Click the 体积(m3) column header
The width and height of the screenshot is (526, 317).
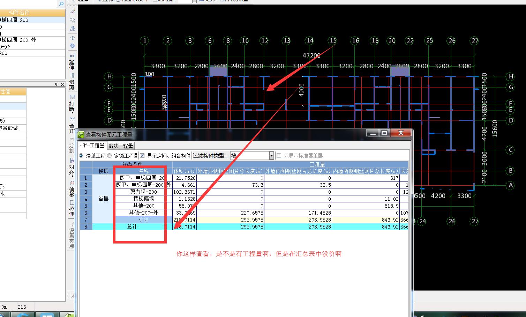pyautogui.click(x=185, y=171)
